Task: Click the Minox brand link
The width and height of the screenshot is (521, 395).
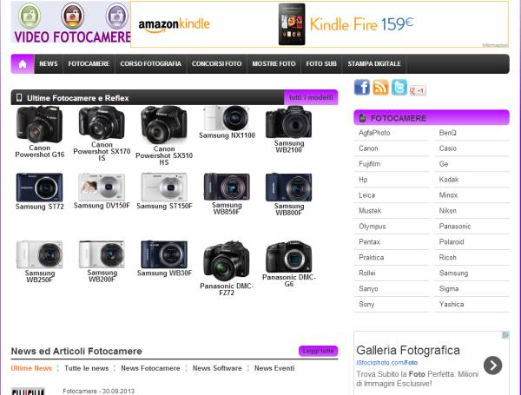Action: (x=448, y=195)
